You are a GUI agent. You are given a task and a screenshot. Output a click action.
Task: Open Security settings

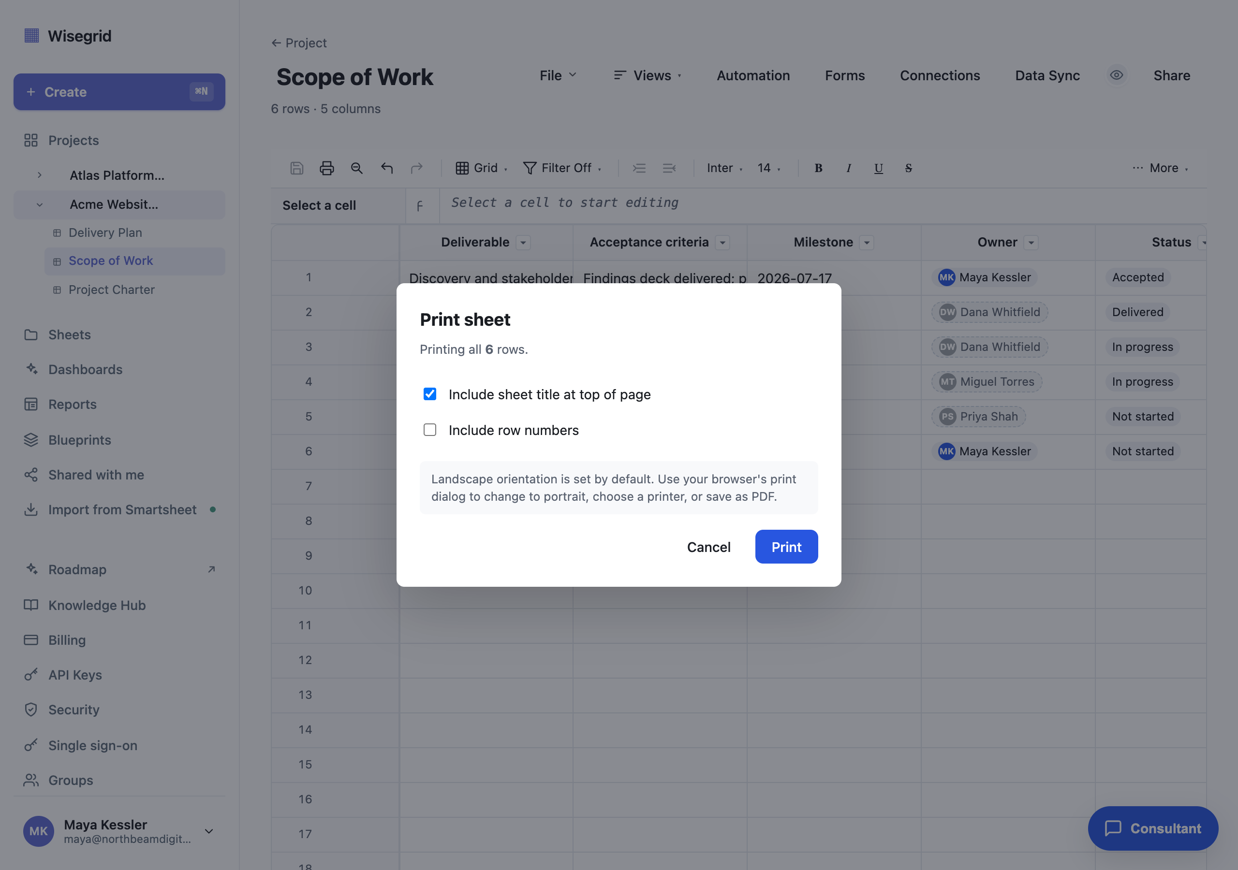click(x=119, y=710)
